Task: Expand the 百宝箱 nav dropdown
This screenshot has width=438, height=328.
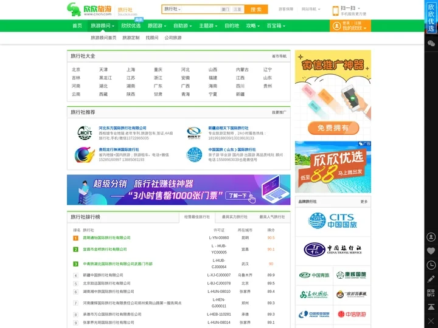Action: (x=276, y=26)
